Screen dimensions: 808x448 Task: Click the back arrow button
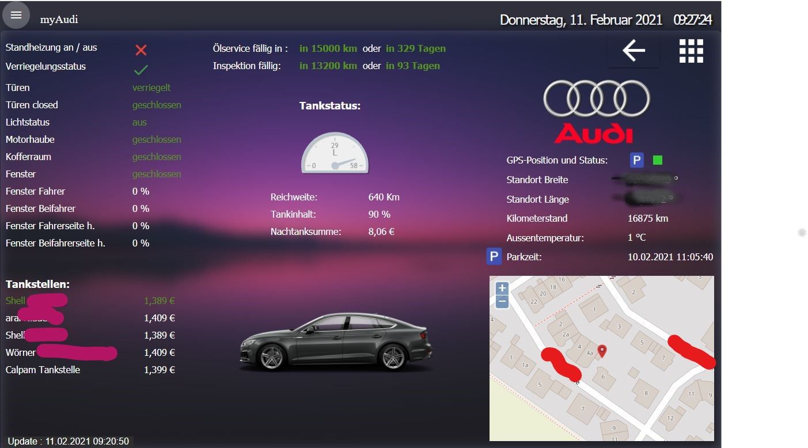633,51
